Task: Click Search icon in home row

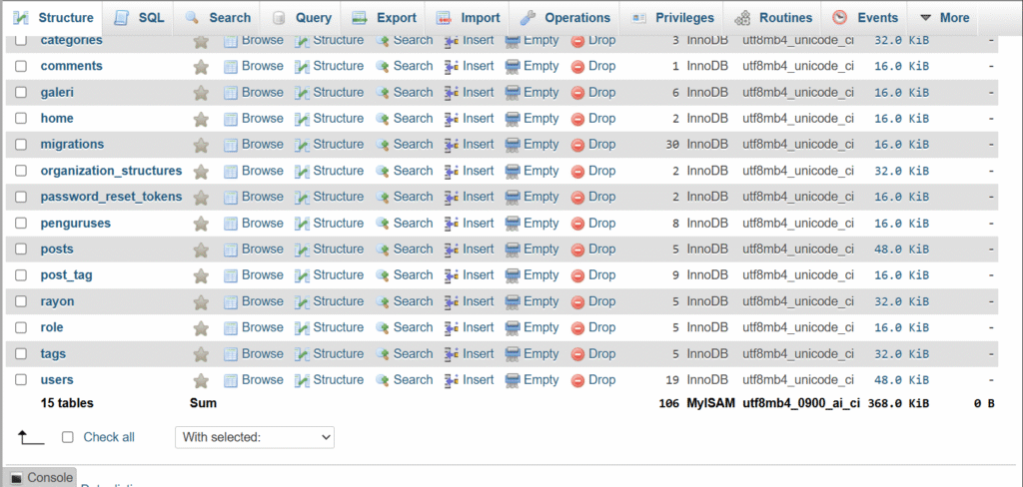Action: pyautogui.click(x=383, y=119)
